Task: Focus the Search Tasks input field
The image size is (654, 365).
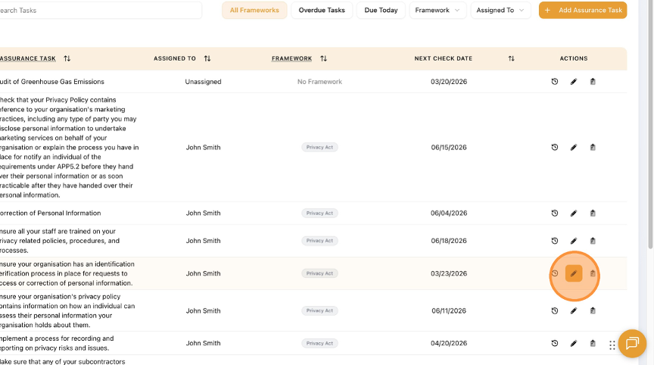Action: (x=98, y=11)
